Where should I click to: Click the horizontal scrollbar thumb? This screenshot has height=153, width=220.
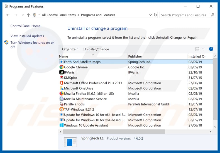click(114, 132)
